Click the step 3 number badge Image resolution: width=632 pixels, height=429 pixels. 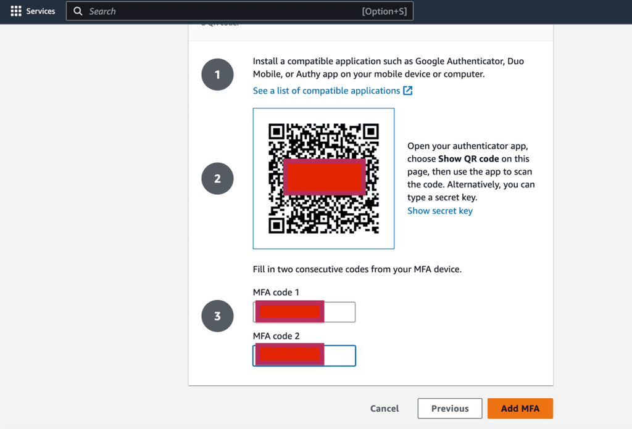point(217,316)
